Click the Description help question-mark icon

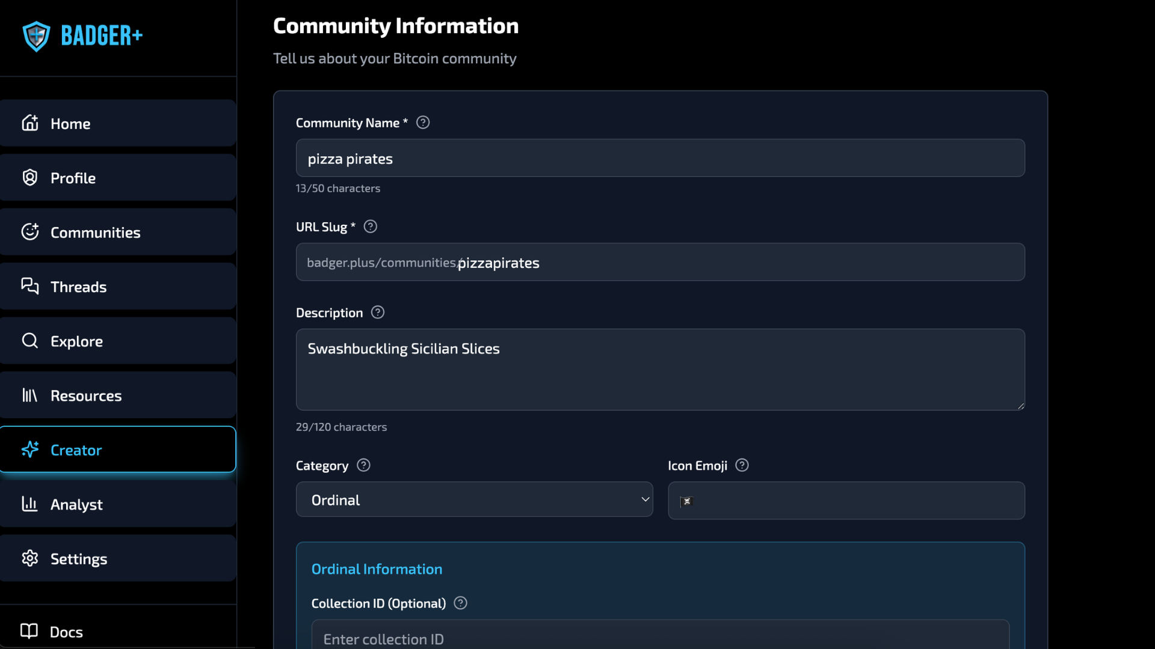(x=378, y=312)
